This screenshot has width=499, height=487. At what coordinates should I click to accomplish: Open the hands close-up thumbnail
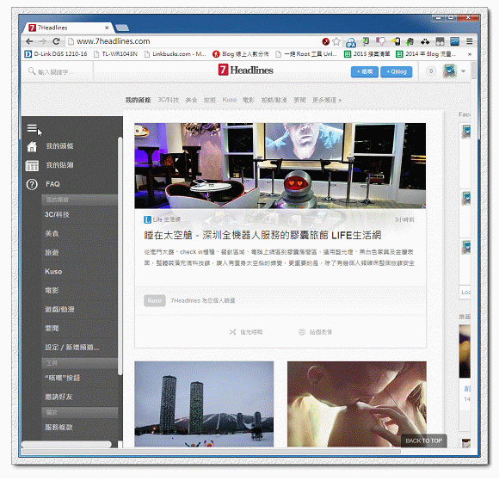[x=357, y=404]
